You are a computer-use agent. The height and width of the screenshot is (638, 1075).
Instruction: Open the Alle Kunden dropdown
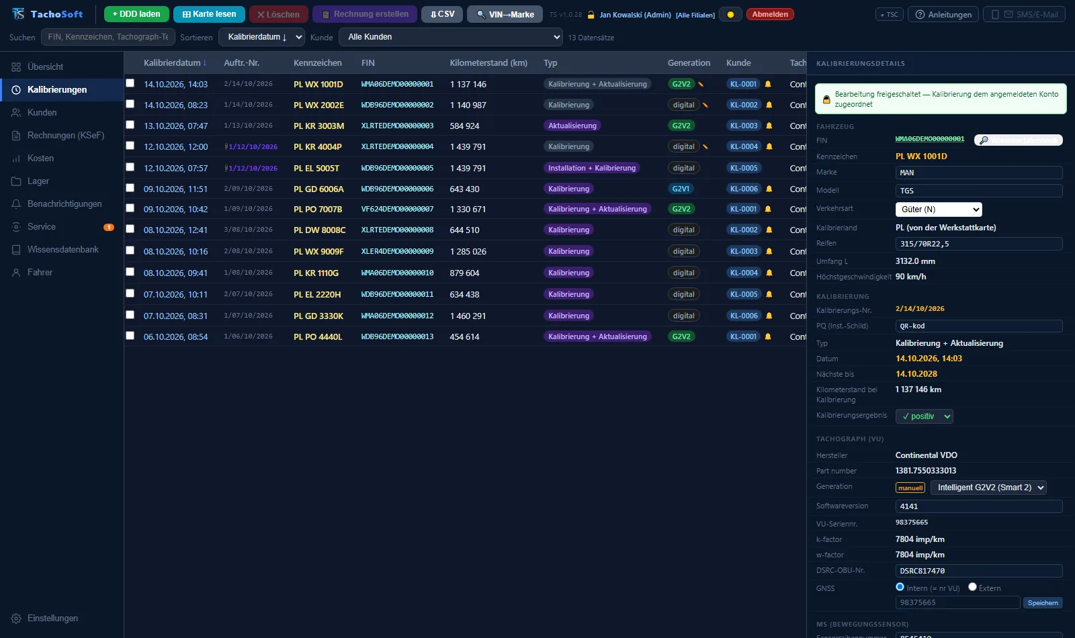(451, 37)
